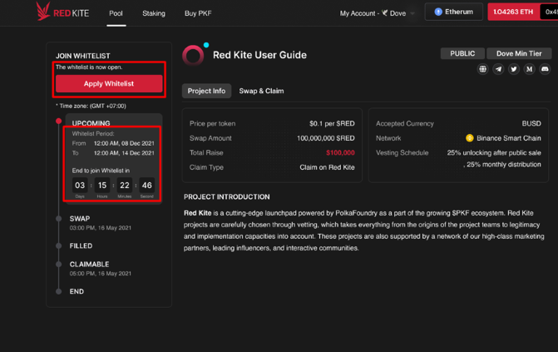Click the whitelist is now open message
The image size is (558, 352).
[89, 67]
